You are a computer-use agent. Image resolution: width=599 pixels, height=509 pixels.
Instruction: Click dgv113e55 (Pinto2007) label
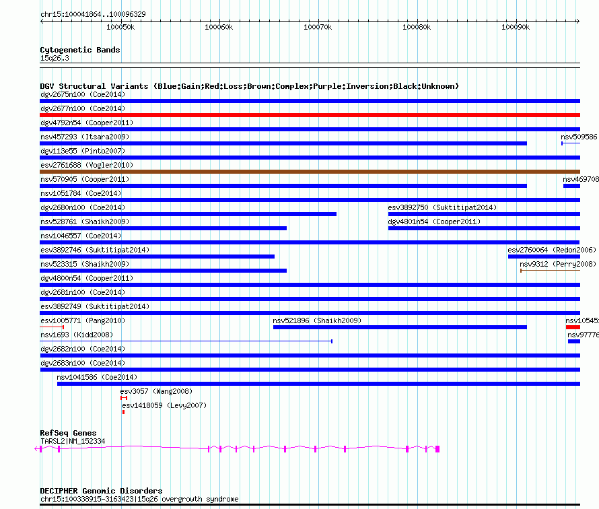(x=83, y=151)
